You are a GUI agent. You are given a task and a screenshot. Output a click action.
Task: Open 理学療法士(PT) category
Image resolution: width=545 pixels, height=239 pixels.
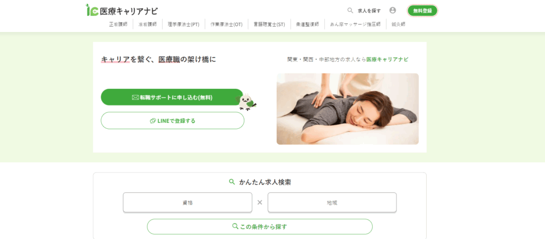(x=184, y=24)
